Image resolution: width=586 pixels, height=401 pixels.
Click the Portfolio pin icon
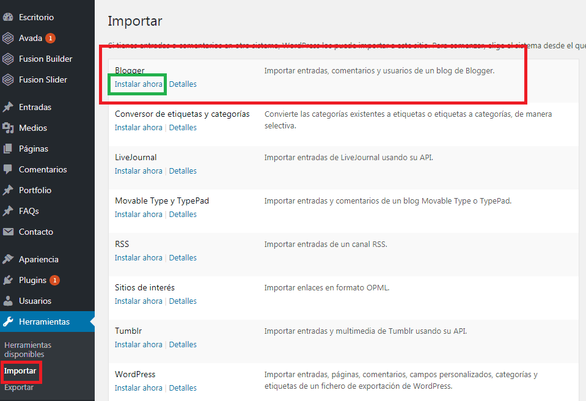[x=8, y=190]
